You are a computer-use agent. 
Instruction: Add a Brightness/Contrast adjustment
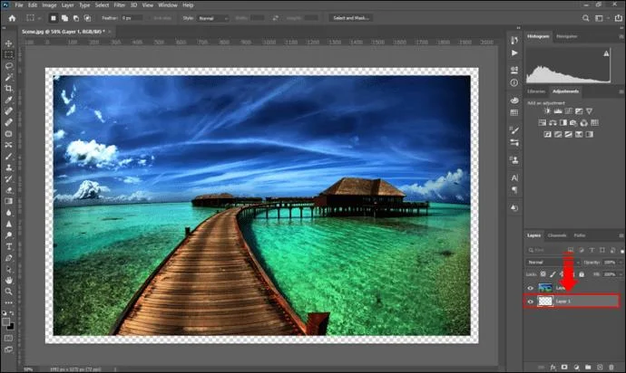[x=548, y=110]
